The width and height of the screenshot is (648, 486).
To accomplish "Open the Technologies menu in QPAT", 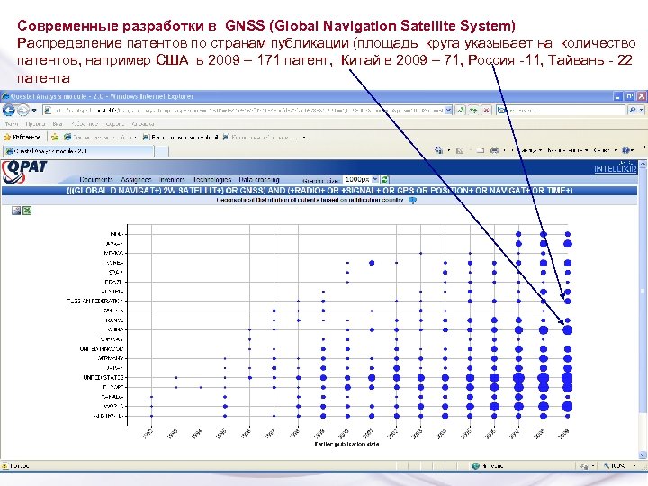I will pos(212,180).
